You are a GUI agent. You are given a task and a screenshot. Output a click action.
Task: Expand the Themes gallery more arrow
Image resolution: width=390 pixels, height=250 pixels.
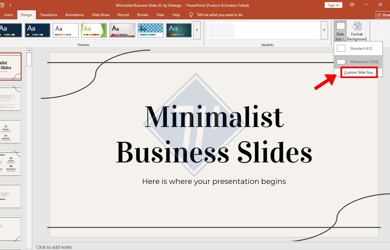197,30
